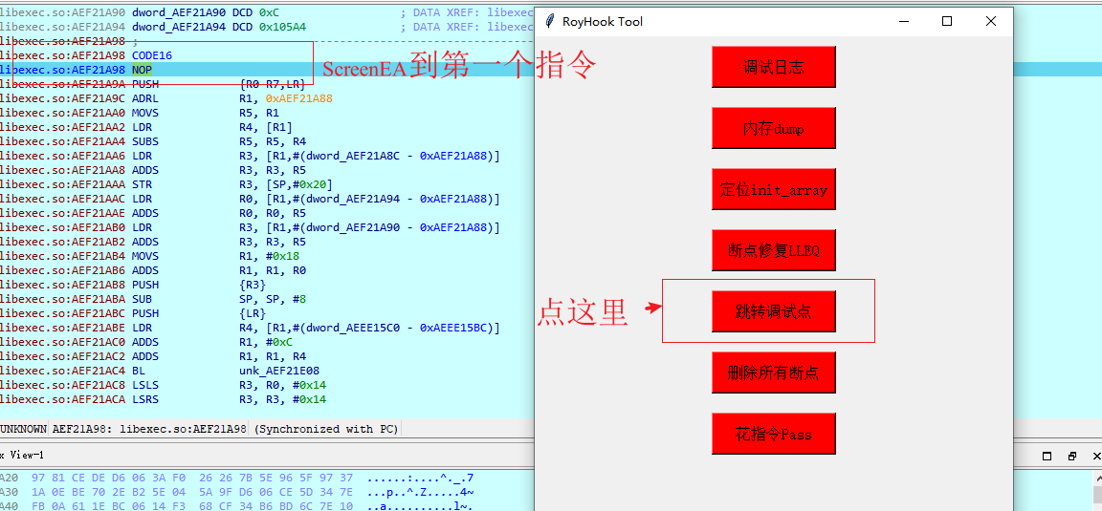
Task: Click the AEF21A98: libexec.so status field
Action: pyautogui.click(x=149, y=429)
